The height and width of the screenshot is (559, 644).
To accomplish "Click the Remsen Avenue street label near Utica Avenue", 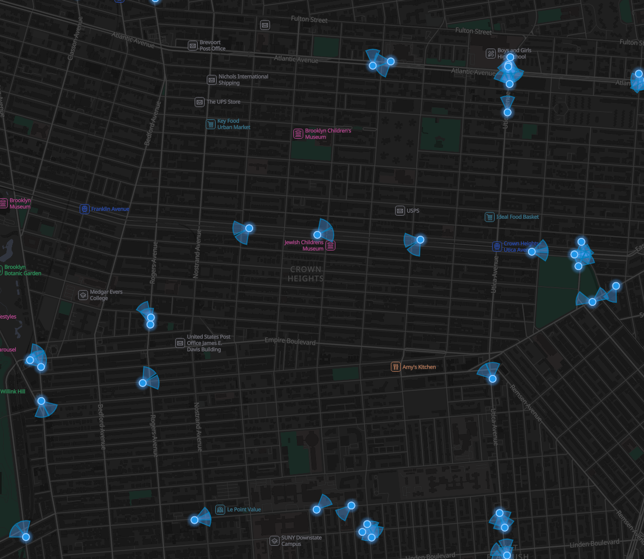I will tap(525, 403).
